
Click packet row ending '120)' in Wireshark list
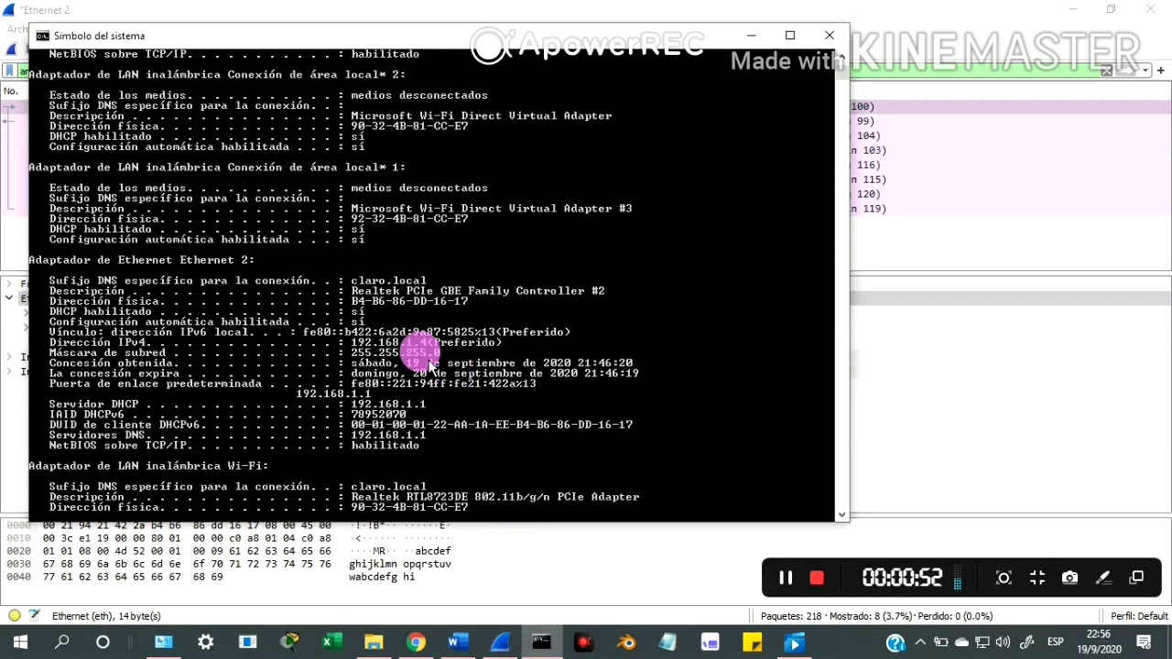pyautogui.click(x=867, y=194)
